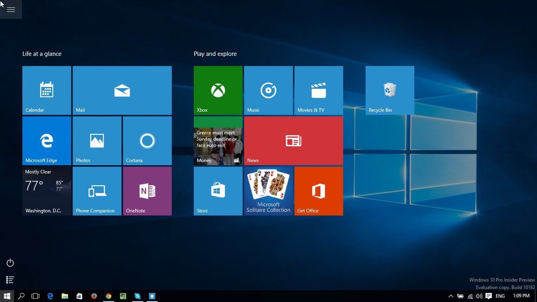This screenshot has width=537, height=302.
Task: Click the Windows Start button
Action: [x=7, y=296]
